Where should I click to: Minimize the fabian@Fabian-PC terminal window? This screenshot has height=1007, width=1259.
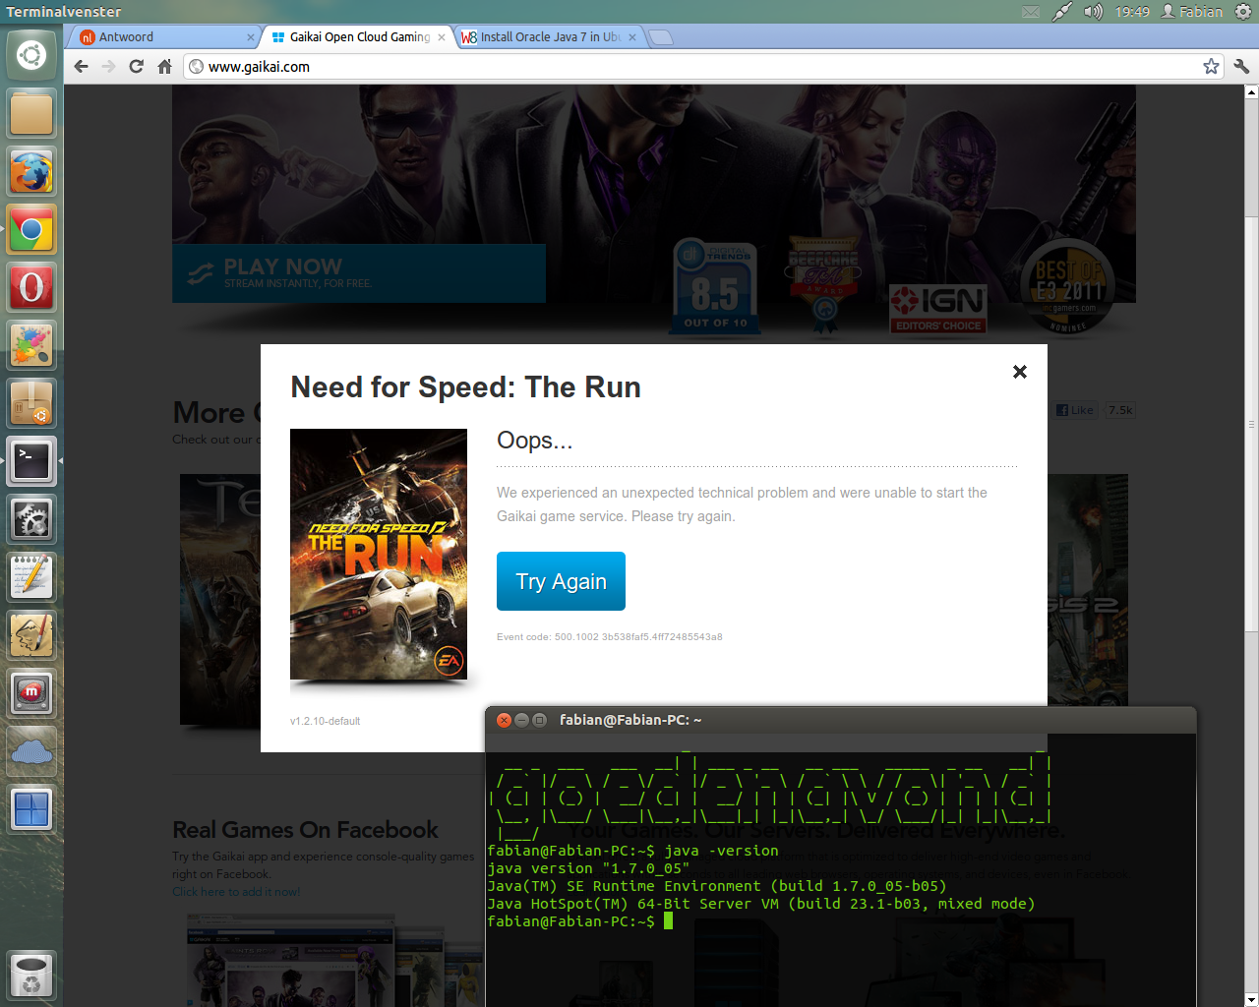[521, 720]
